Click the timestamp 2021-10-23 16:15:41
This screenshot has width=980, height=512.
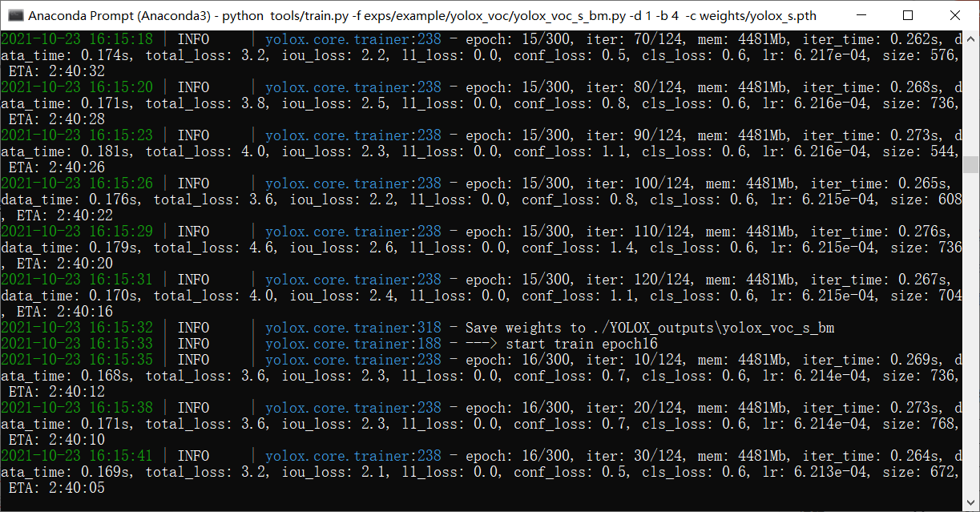(77, 456)
